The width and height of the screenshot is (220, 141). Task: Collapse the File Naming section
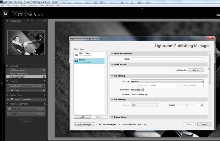coord(112,76)
